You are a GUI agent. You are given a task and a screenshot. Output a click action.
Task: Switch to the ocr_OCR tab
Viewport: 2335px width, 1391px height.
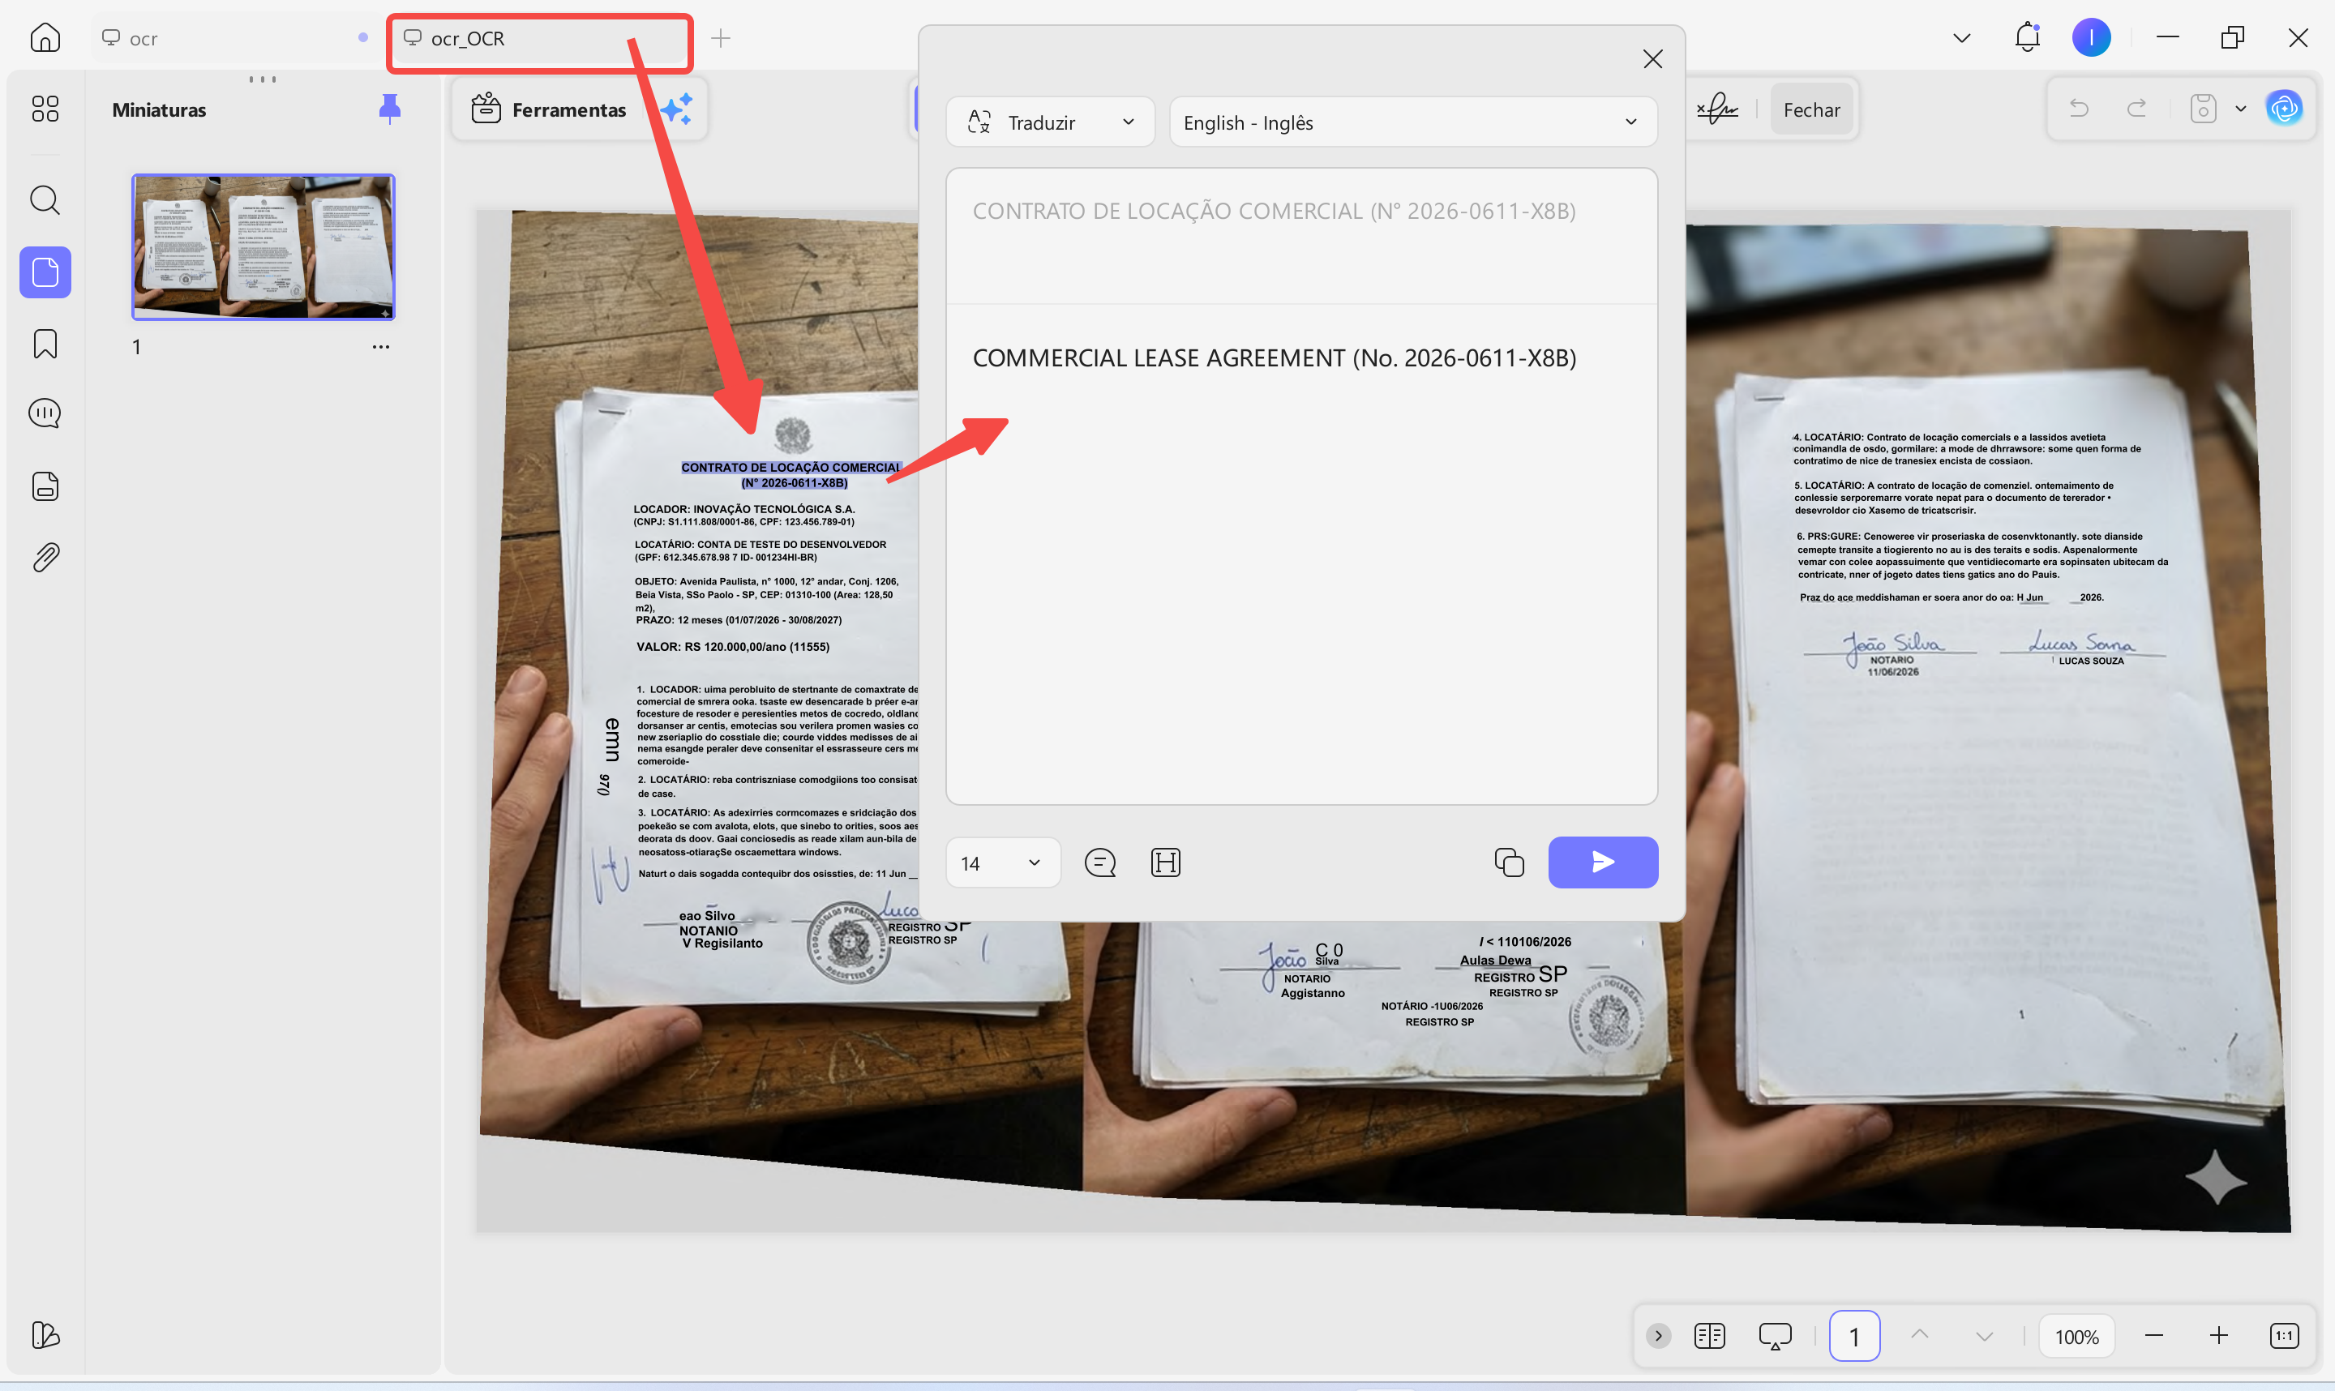(x=539, y=38)
